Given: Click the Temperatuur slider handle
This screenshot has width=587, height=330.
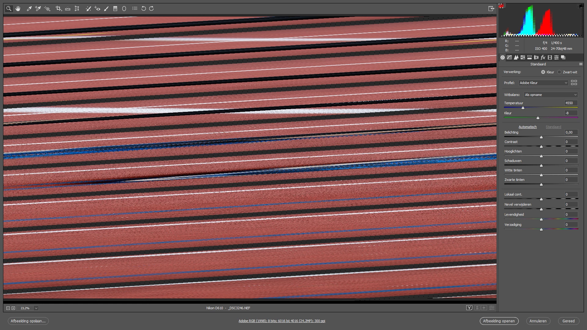Looking at the screenshot, I should (523, 108).
